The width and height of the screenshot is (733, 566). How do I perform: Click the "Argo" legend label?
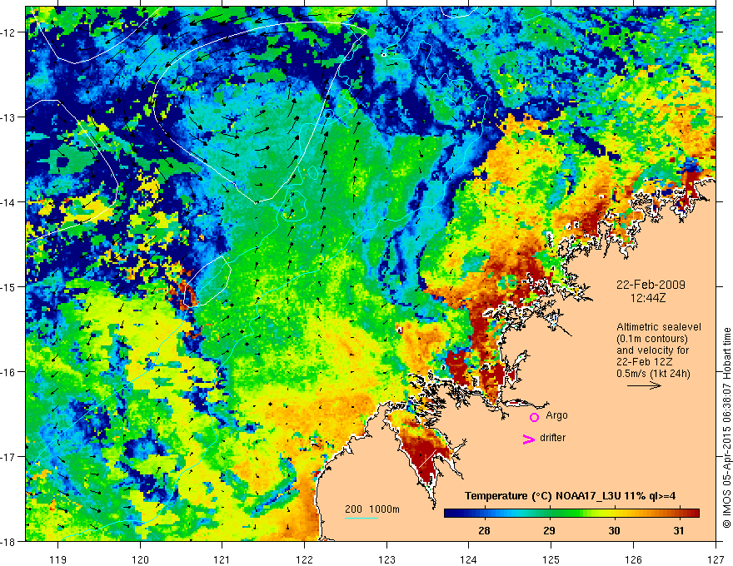coord(556,415)
